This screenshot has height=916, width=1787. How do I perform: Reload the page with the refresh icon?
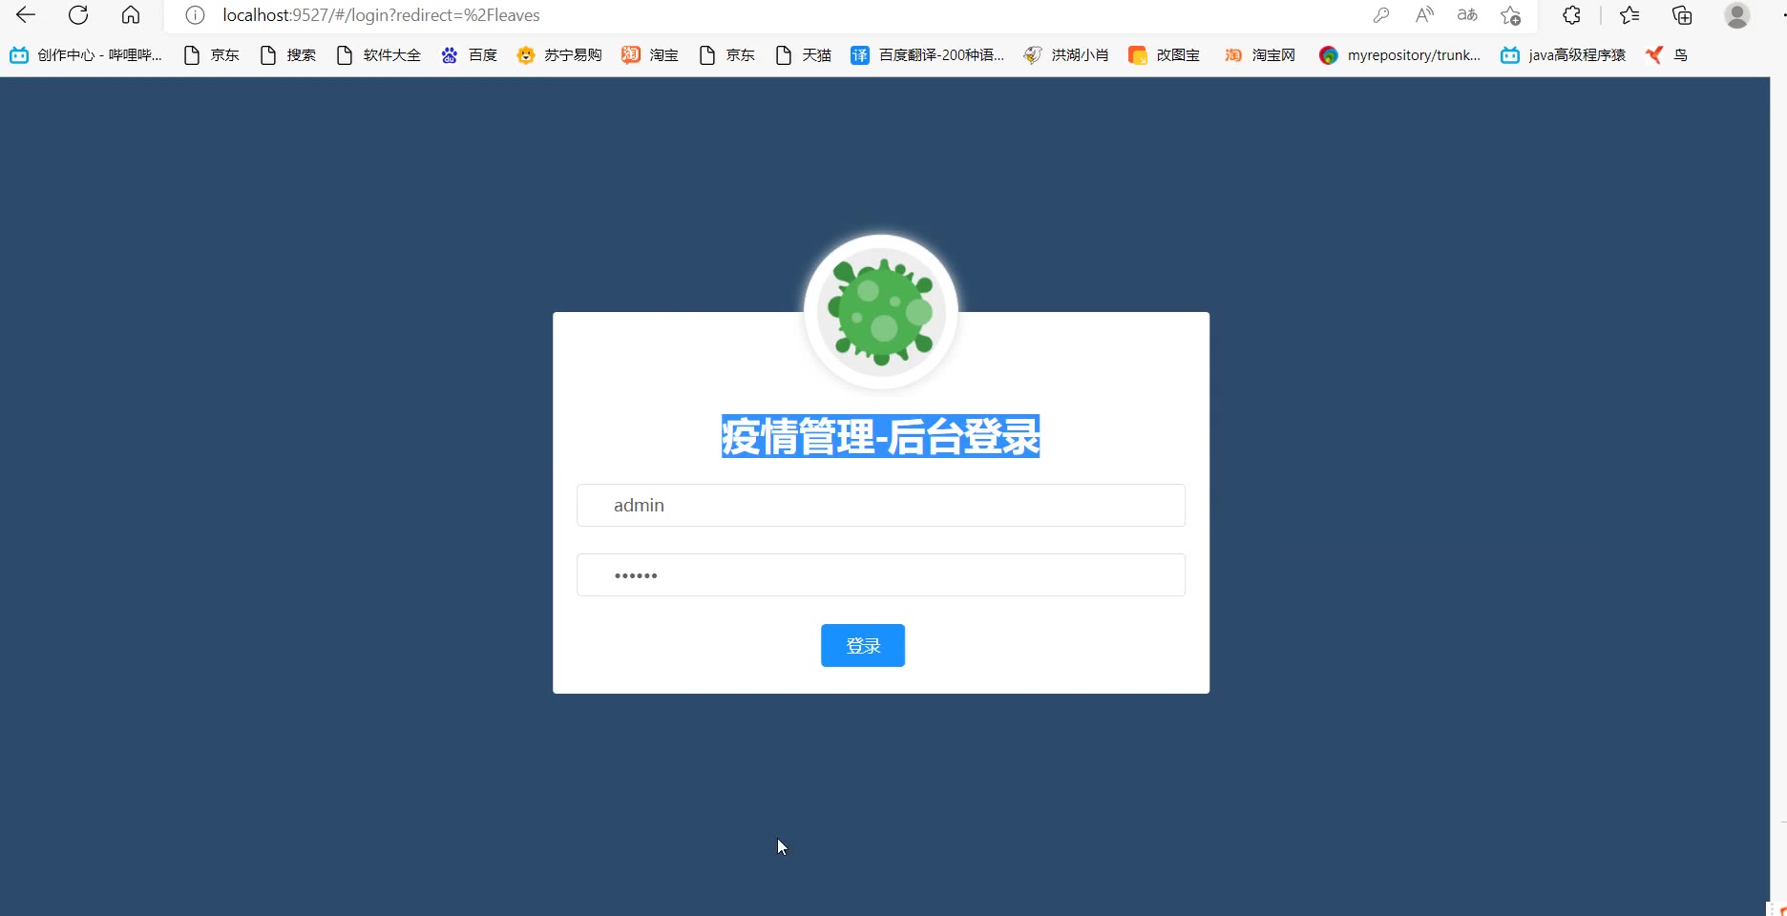point(78,15)
